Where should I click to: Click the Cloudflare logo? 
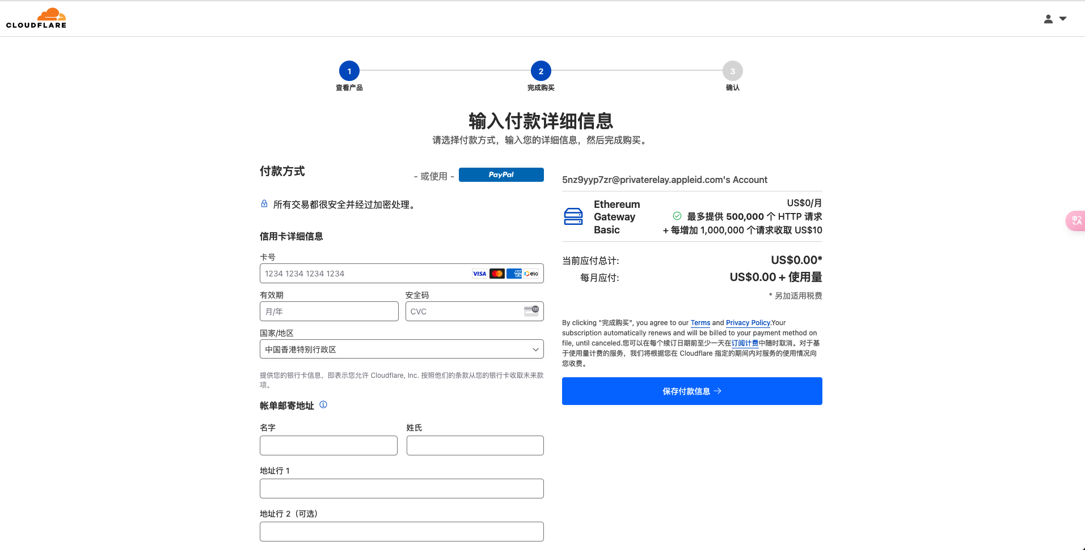coord(36,18)
